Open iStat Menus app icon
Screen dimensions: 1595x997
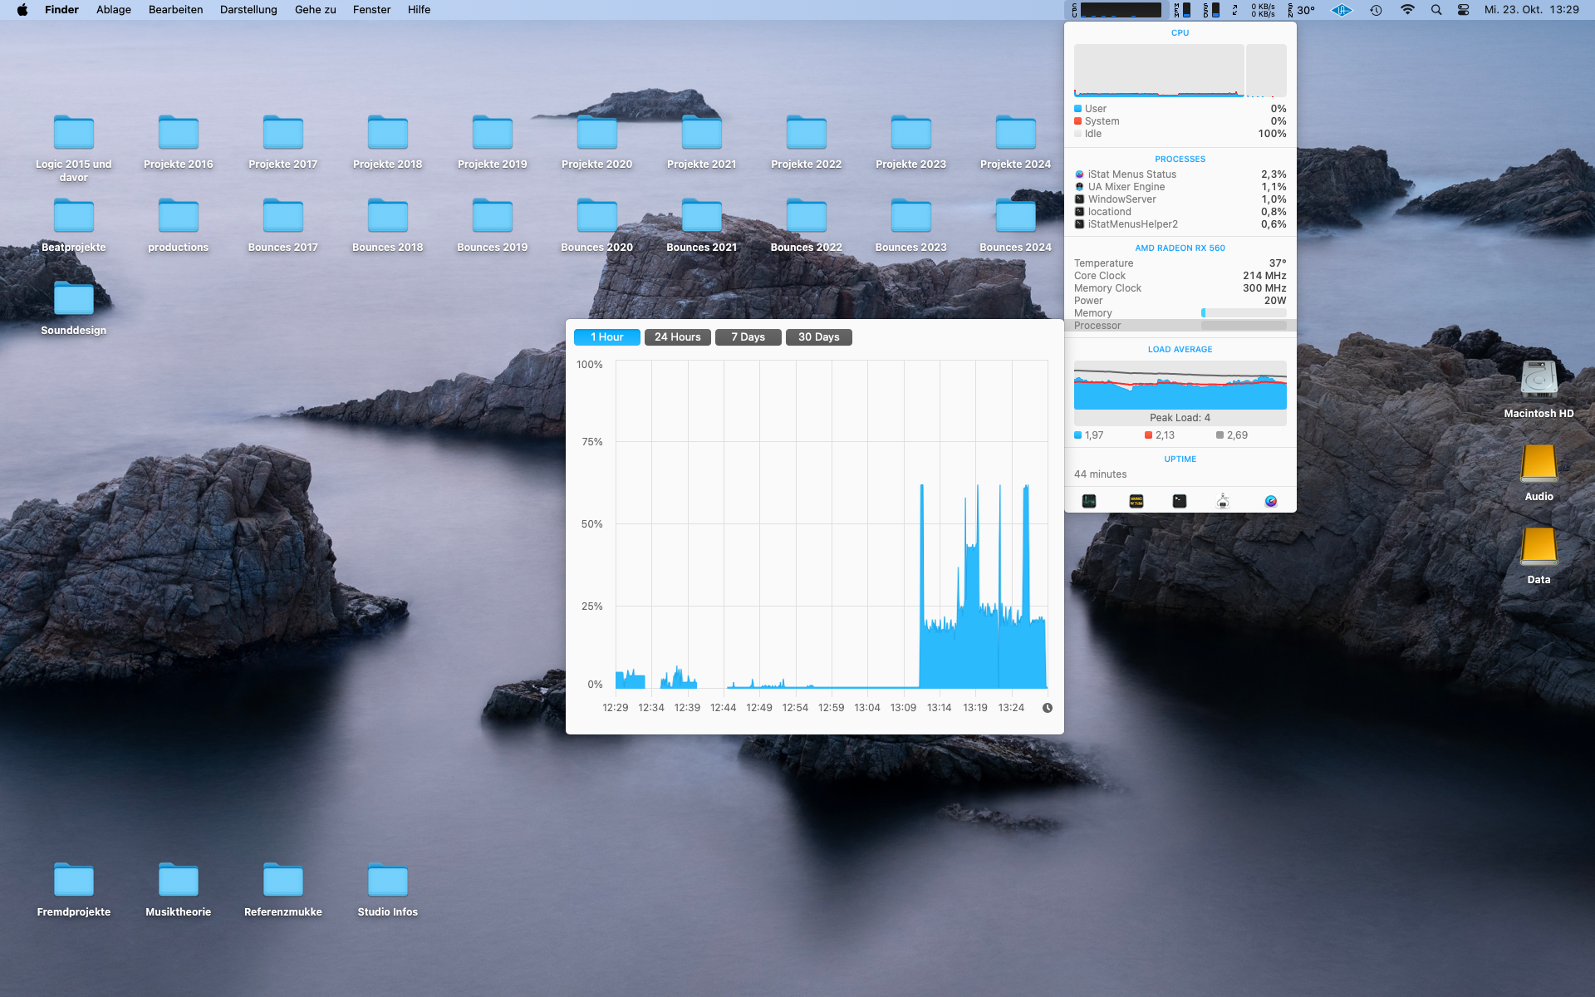coord(1270,501)
